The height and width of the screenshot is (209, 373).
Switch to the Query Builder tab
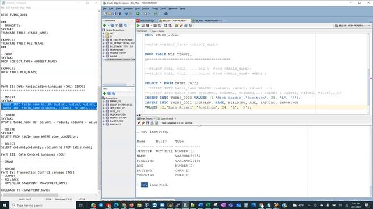pos(158,31)
